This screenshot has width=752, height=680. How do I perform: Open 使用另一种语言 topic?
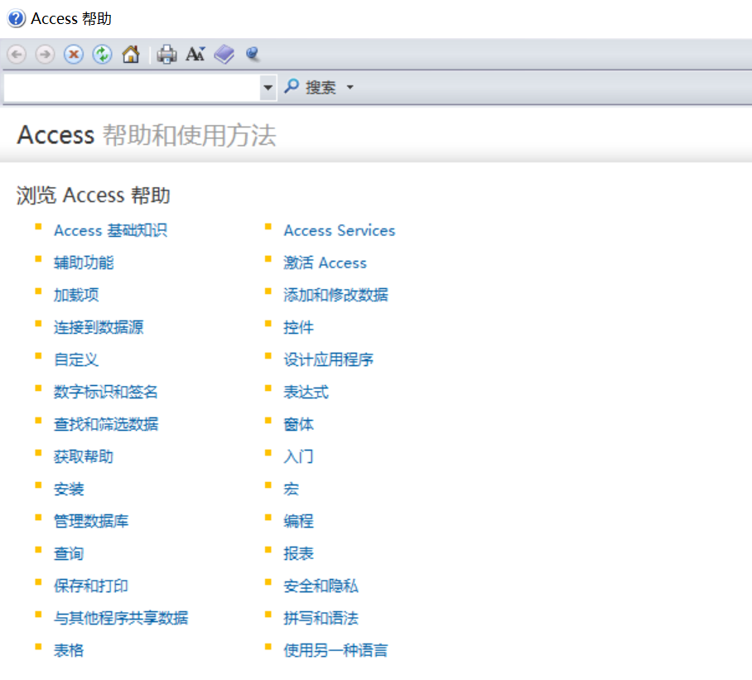335,651
